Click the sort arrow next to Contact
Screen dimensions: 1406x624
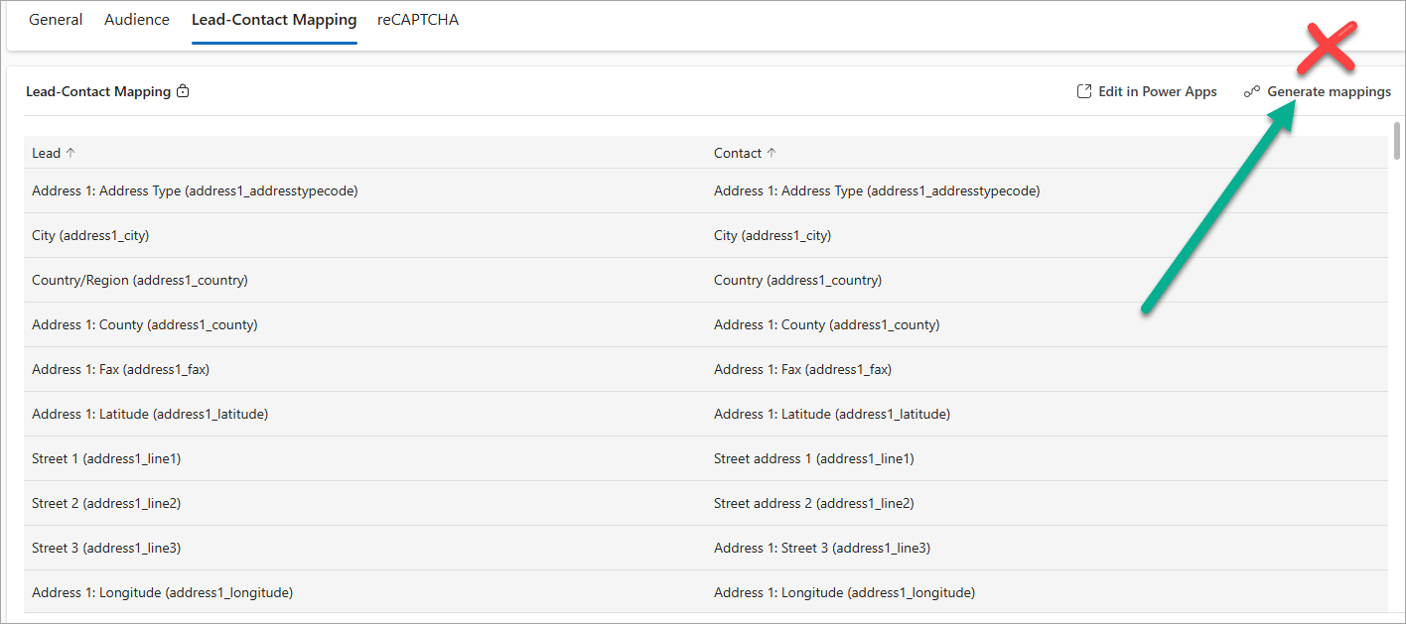[772, 153]
